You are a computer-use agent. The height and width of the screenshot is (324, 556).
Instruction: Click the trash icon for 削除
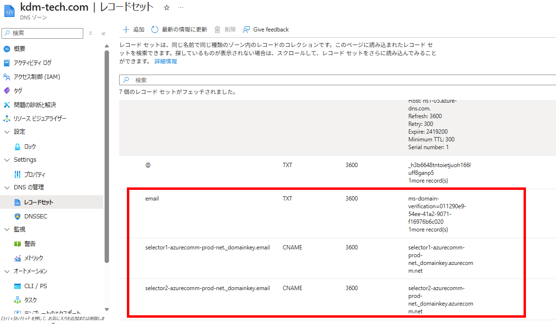[x=217, y=30]
